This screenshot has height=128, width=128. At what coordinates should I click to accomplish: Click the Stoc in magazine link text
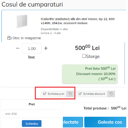[27, 38]
